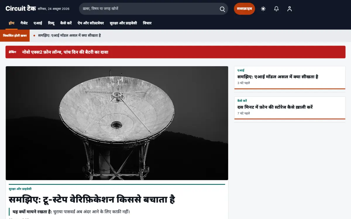
Task: Open the टू-स्टेप वेरिफ़िकेशन main headline
Action: click(x=92, y=200)
